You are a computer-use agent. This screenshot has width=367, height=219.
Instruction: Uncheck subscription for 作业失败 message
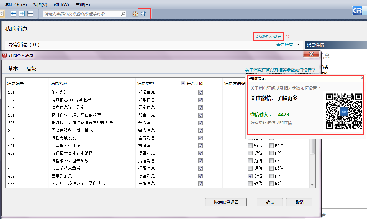[x=201, y=92]
